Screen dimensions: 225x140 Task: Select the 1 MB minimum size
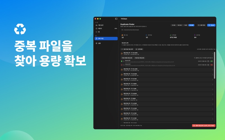click(x=185, y=25)
